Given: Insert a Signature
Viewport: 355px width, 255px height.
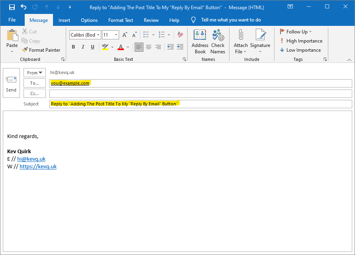Looking at the screenshot, I should 260,40.
